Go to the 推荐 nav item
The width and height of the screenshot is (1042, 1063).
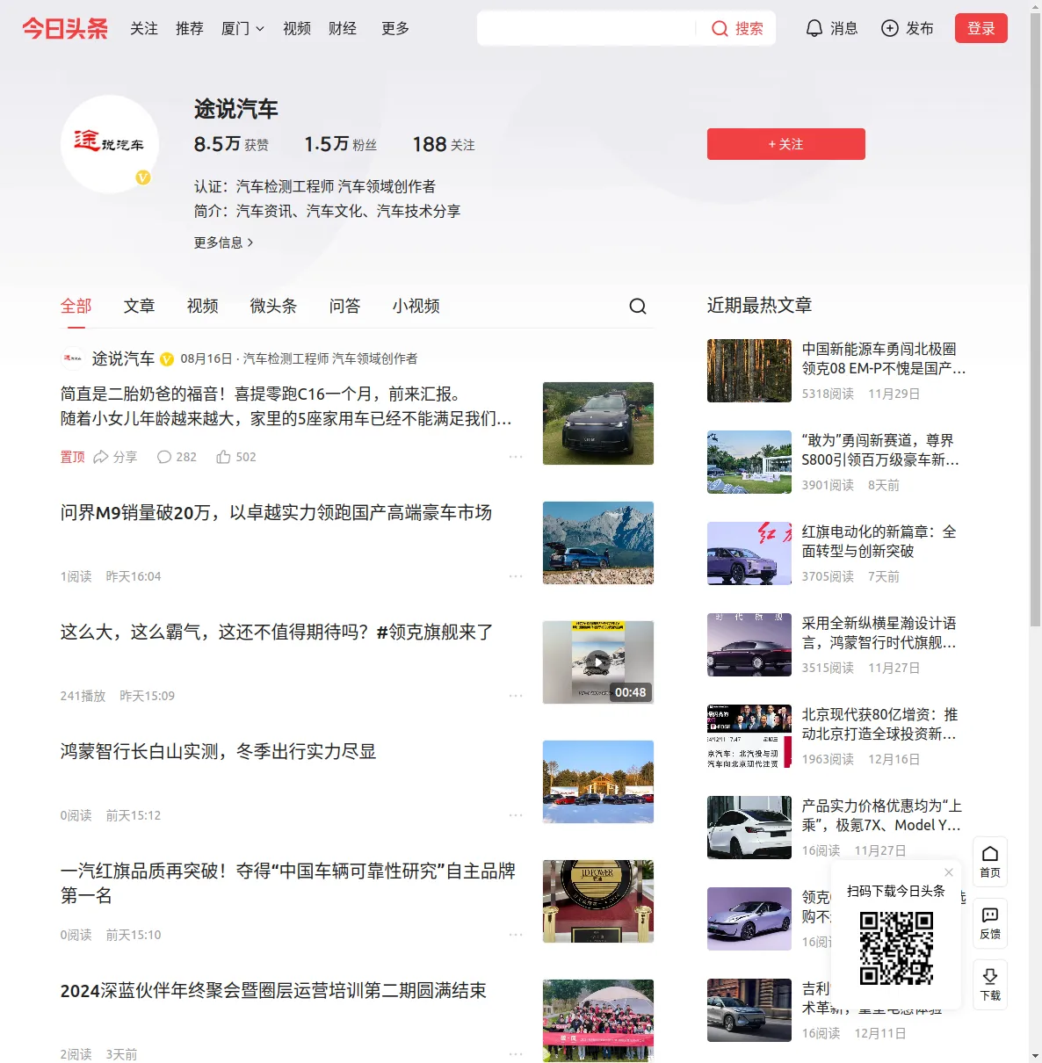click(190, 29)
